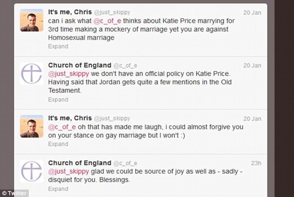The height and width of the screenshot is (197, 294).
Task: Click Church of England logo on second tweet
Action: tap(32, 73)
